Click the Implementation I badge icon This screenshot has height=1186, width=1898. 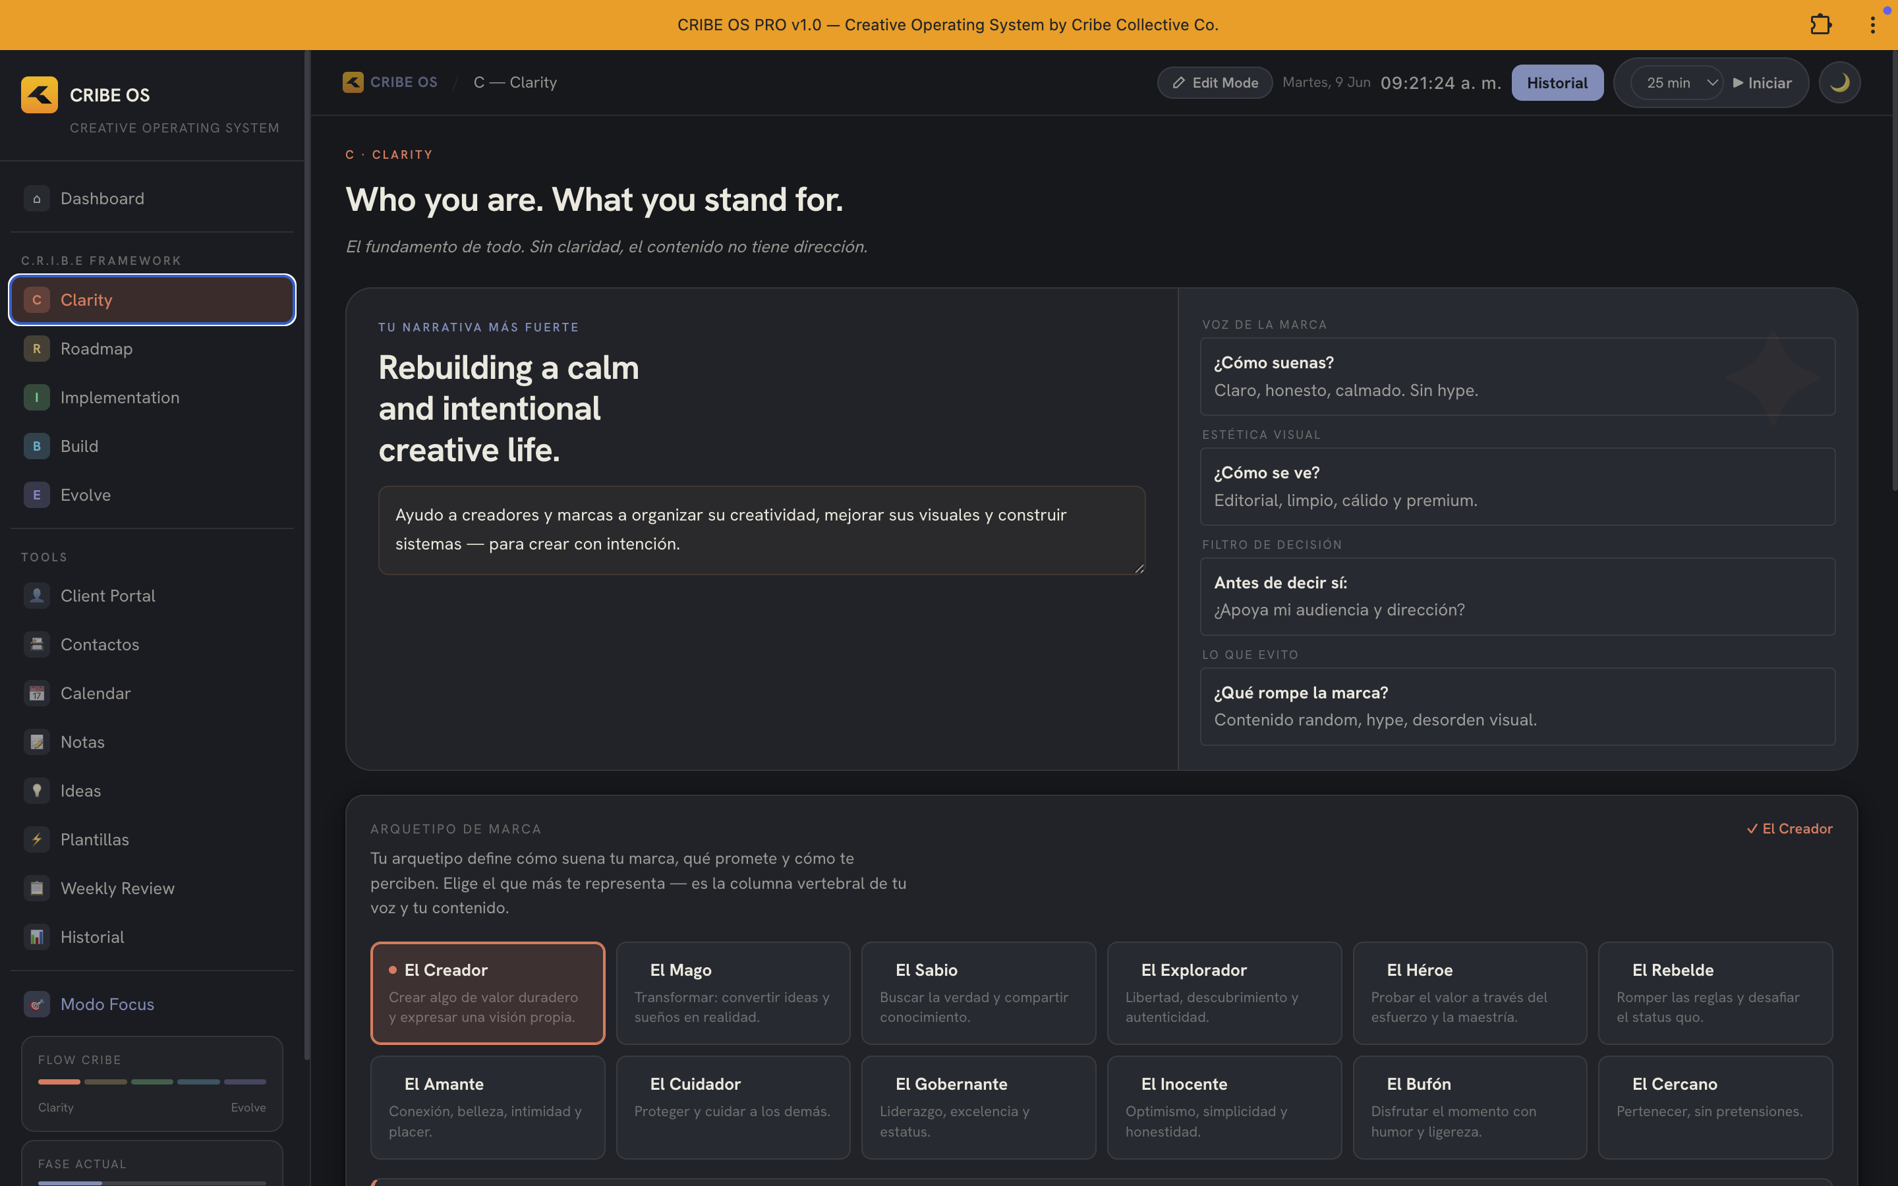[x=37, y=398]
